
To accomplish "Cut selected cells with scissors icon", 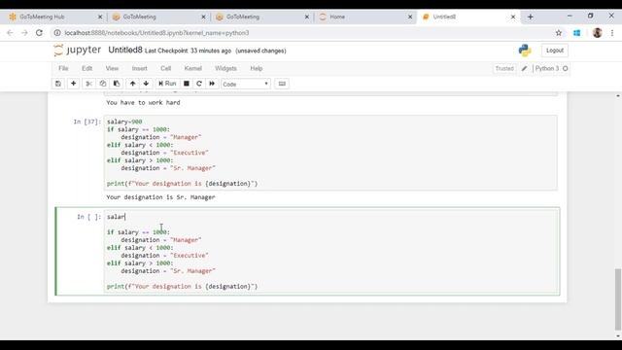I will [x=88, y=84].
